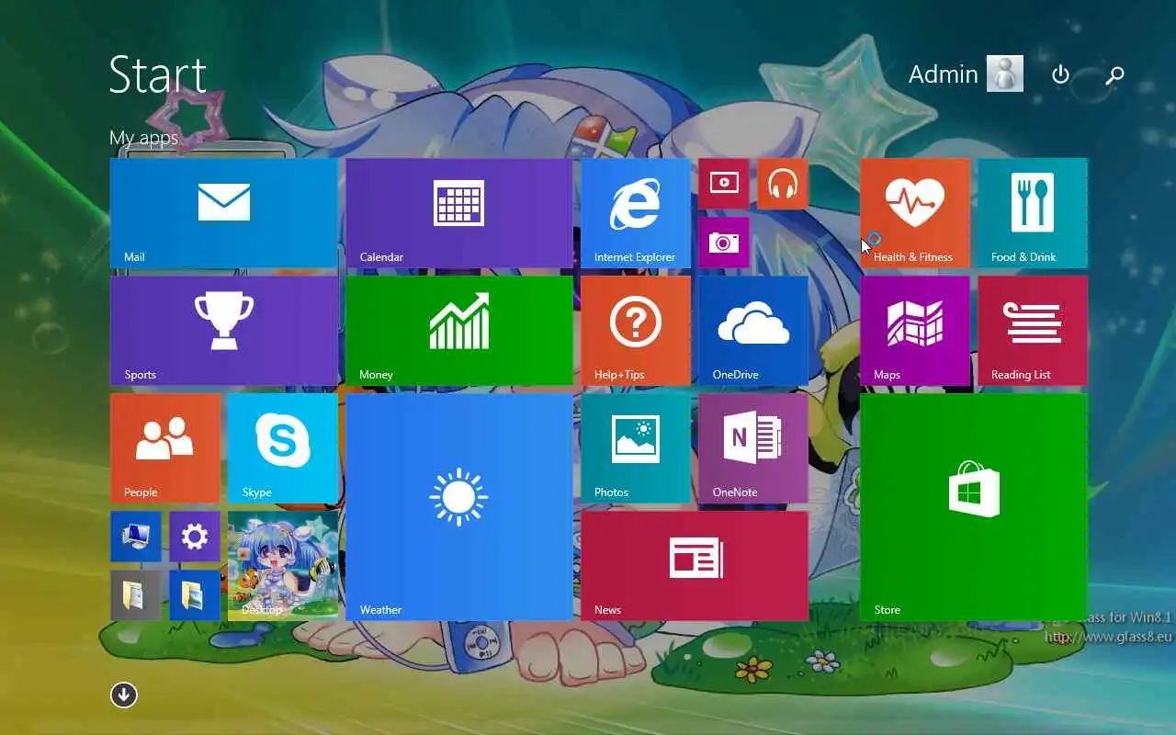Open the OneDrive tile
Image resolution: width=1176 pixels, height=735 pixels.
753,331
